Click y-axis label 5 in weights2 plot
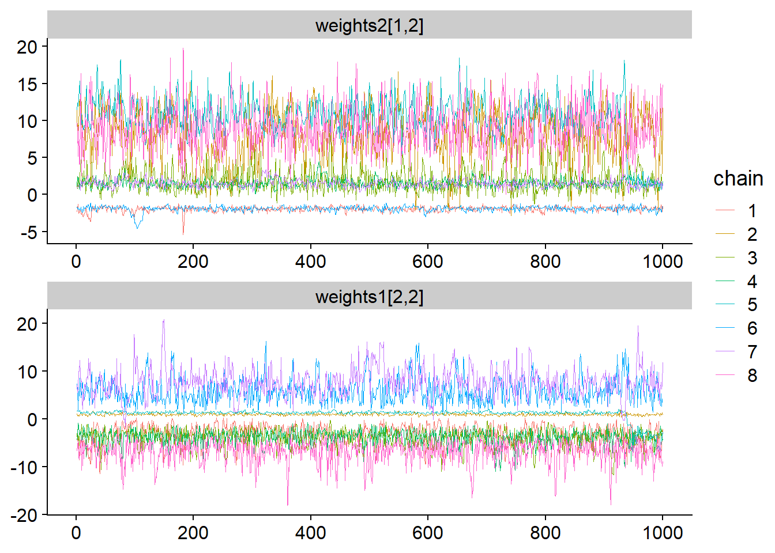The width and height of the screenshot is (775, 553). coord(32,158)
